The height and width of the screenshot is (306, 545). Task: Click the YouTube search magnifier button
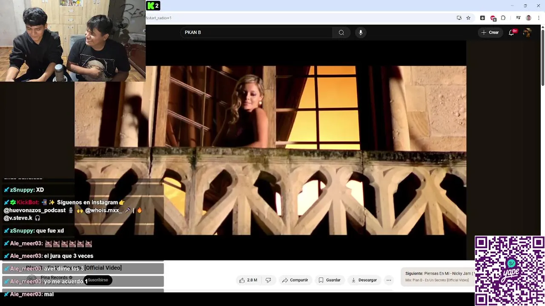[x=341, y=32]
